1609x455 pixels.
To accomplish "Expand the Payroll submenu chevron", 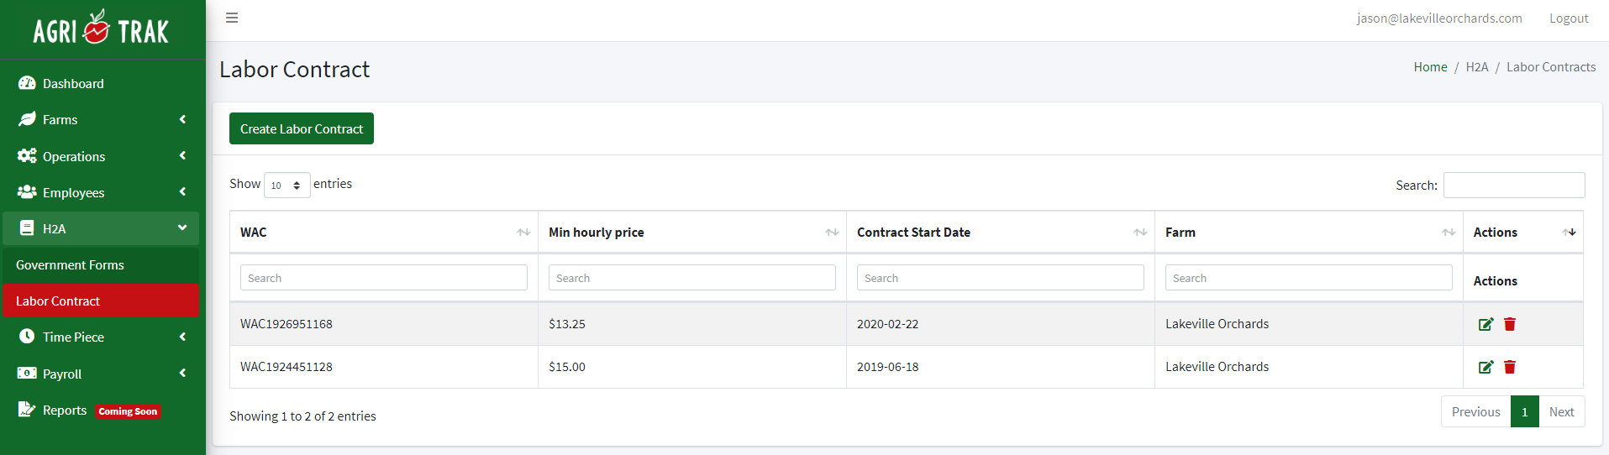I will click(182, 374).
